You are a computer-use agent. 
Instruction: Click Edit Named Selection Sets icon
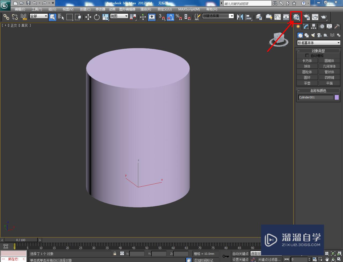pyautogui.click(x=197, y=17)
